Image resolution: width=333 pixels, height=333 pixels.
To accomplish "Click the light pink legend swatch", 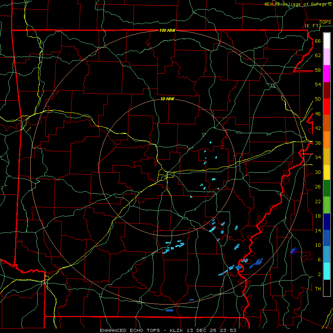I will coord(327,57).
